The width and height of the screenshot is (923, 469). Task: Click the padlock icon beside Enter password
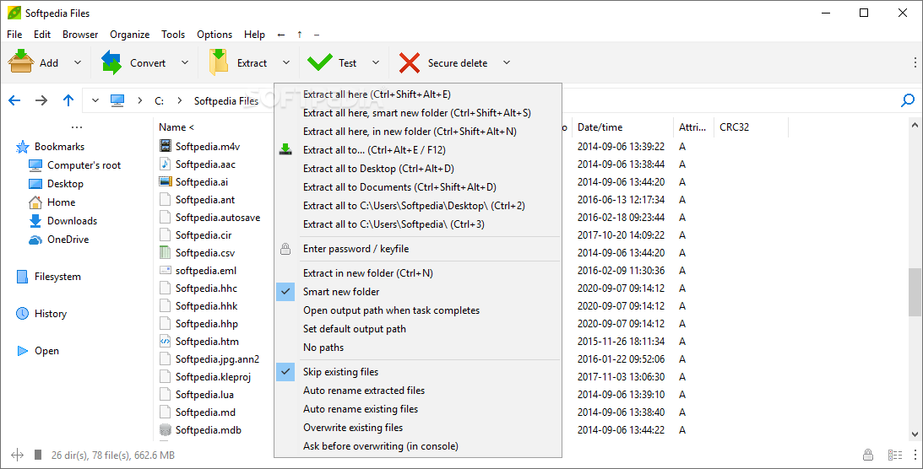(x=285, y=249)
